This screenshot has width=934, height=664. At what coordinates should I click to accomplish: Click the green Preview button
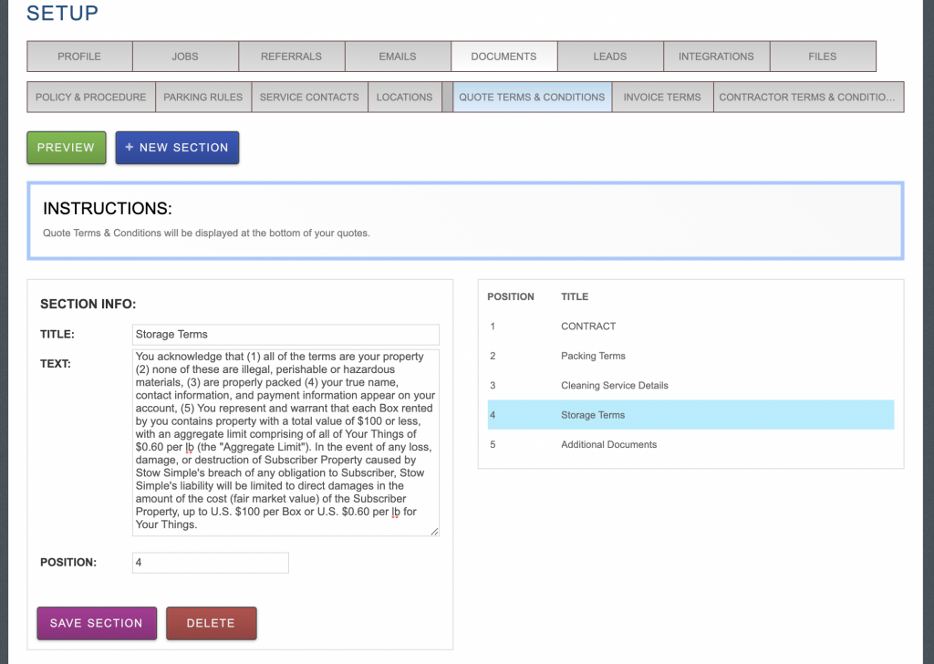[66, 148]
